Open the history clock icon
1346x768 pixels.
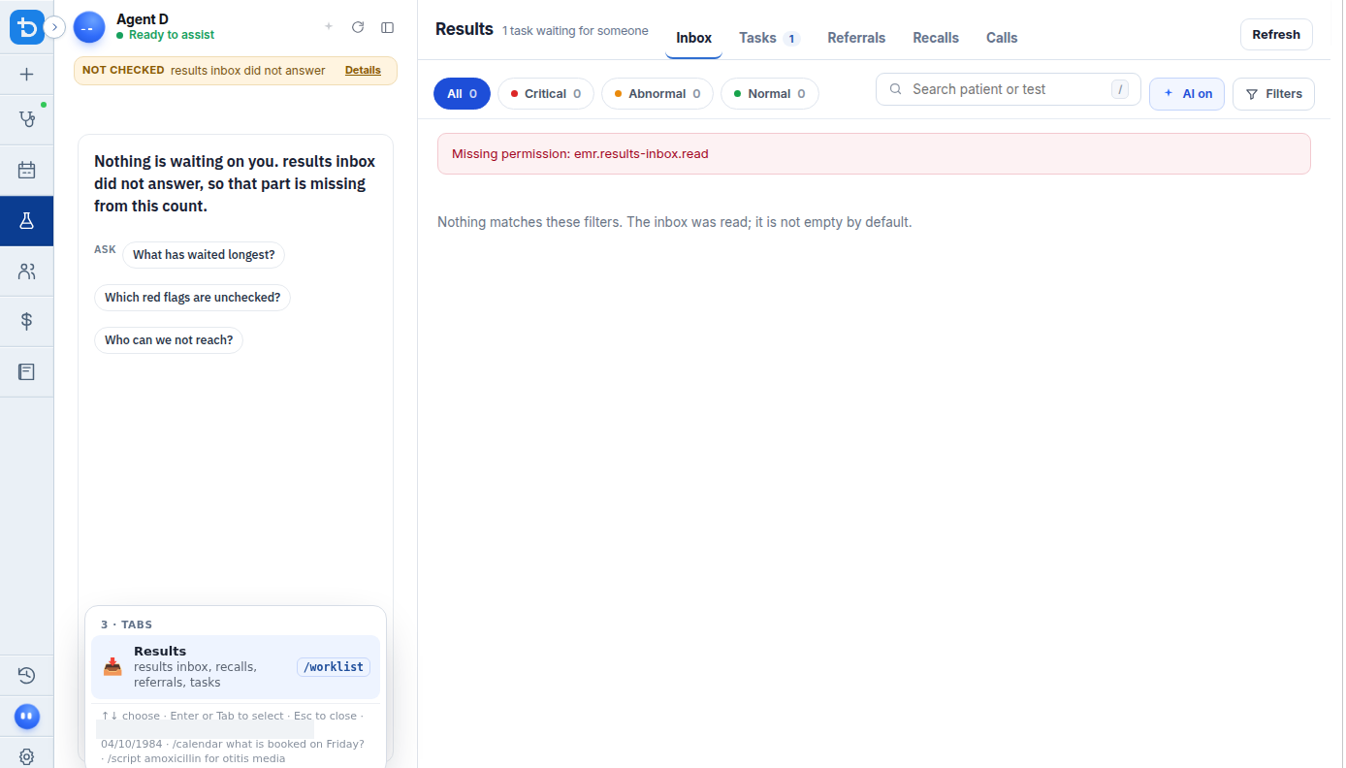click(26, 675)
